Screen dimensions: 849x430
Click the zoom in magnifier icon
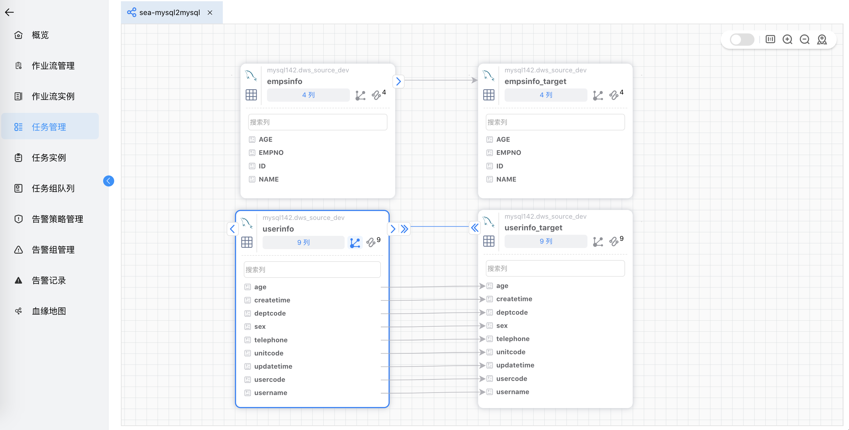[787, 40]
